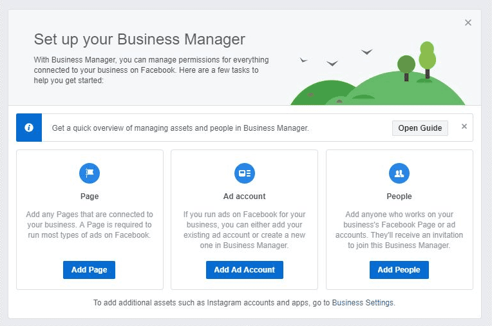
Task: Click the Ad account card heading
Action: [245, 197]
